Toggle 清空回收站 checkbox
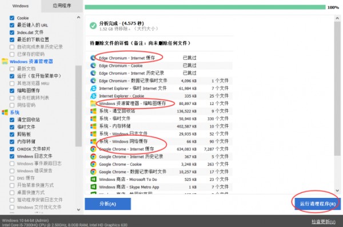Viewport: 343px width, 227px height. pyautogui.click(x=12, y=120)
